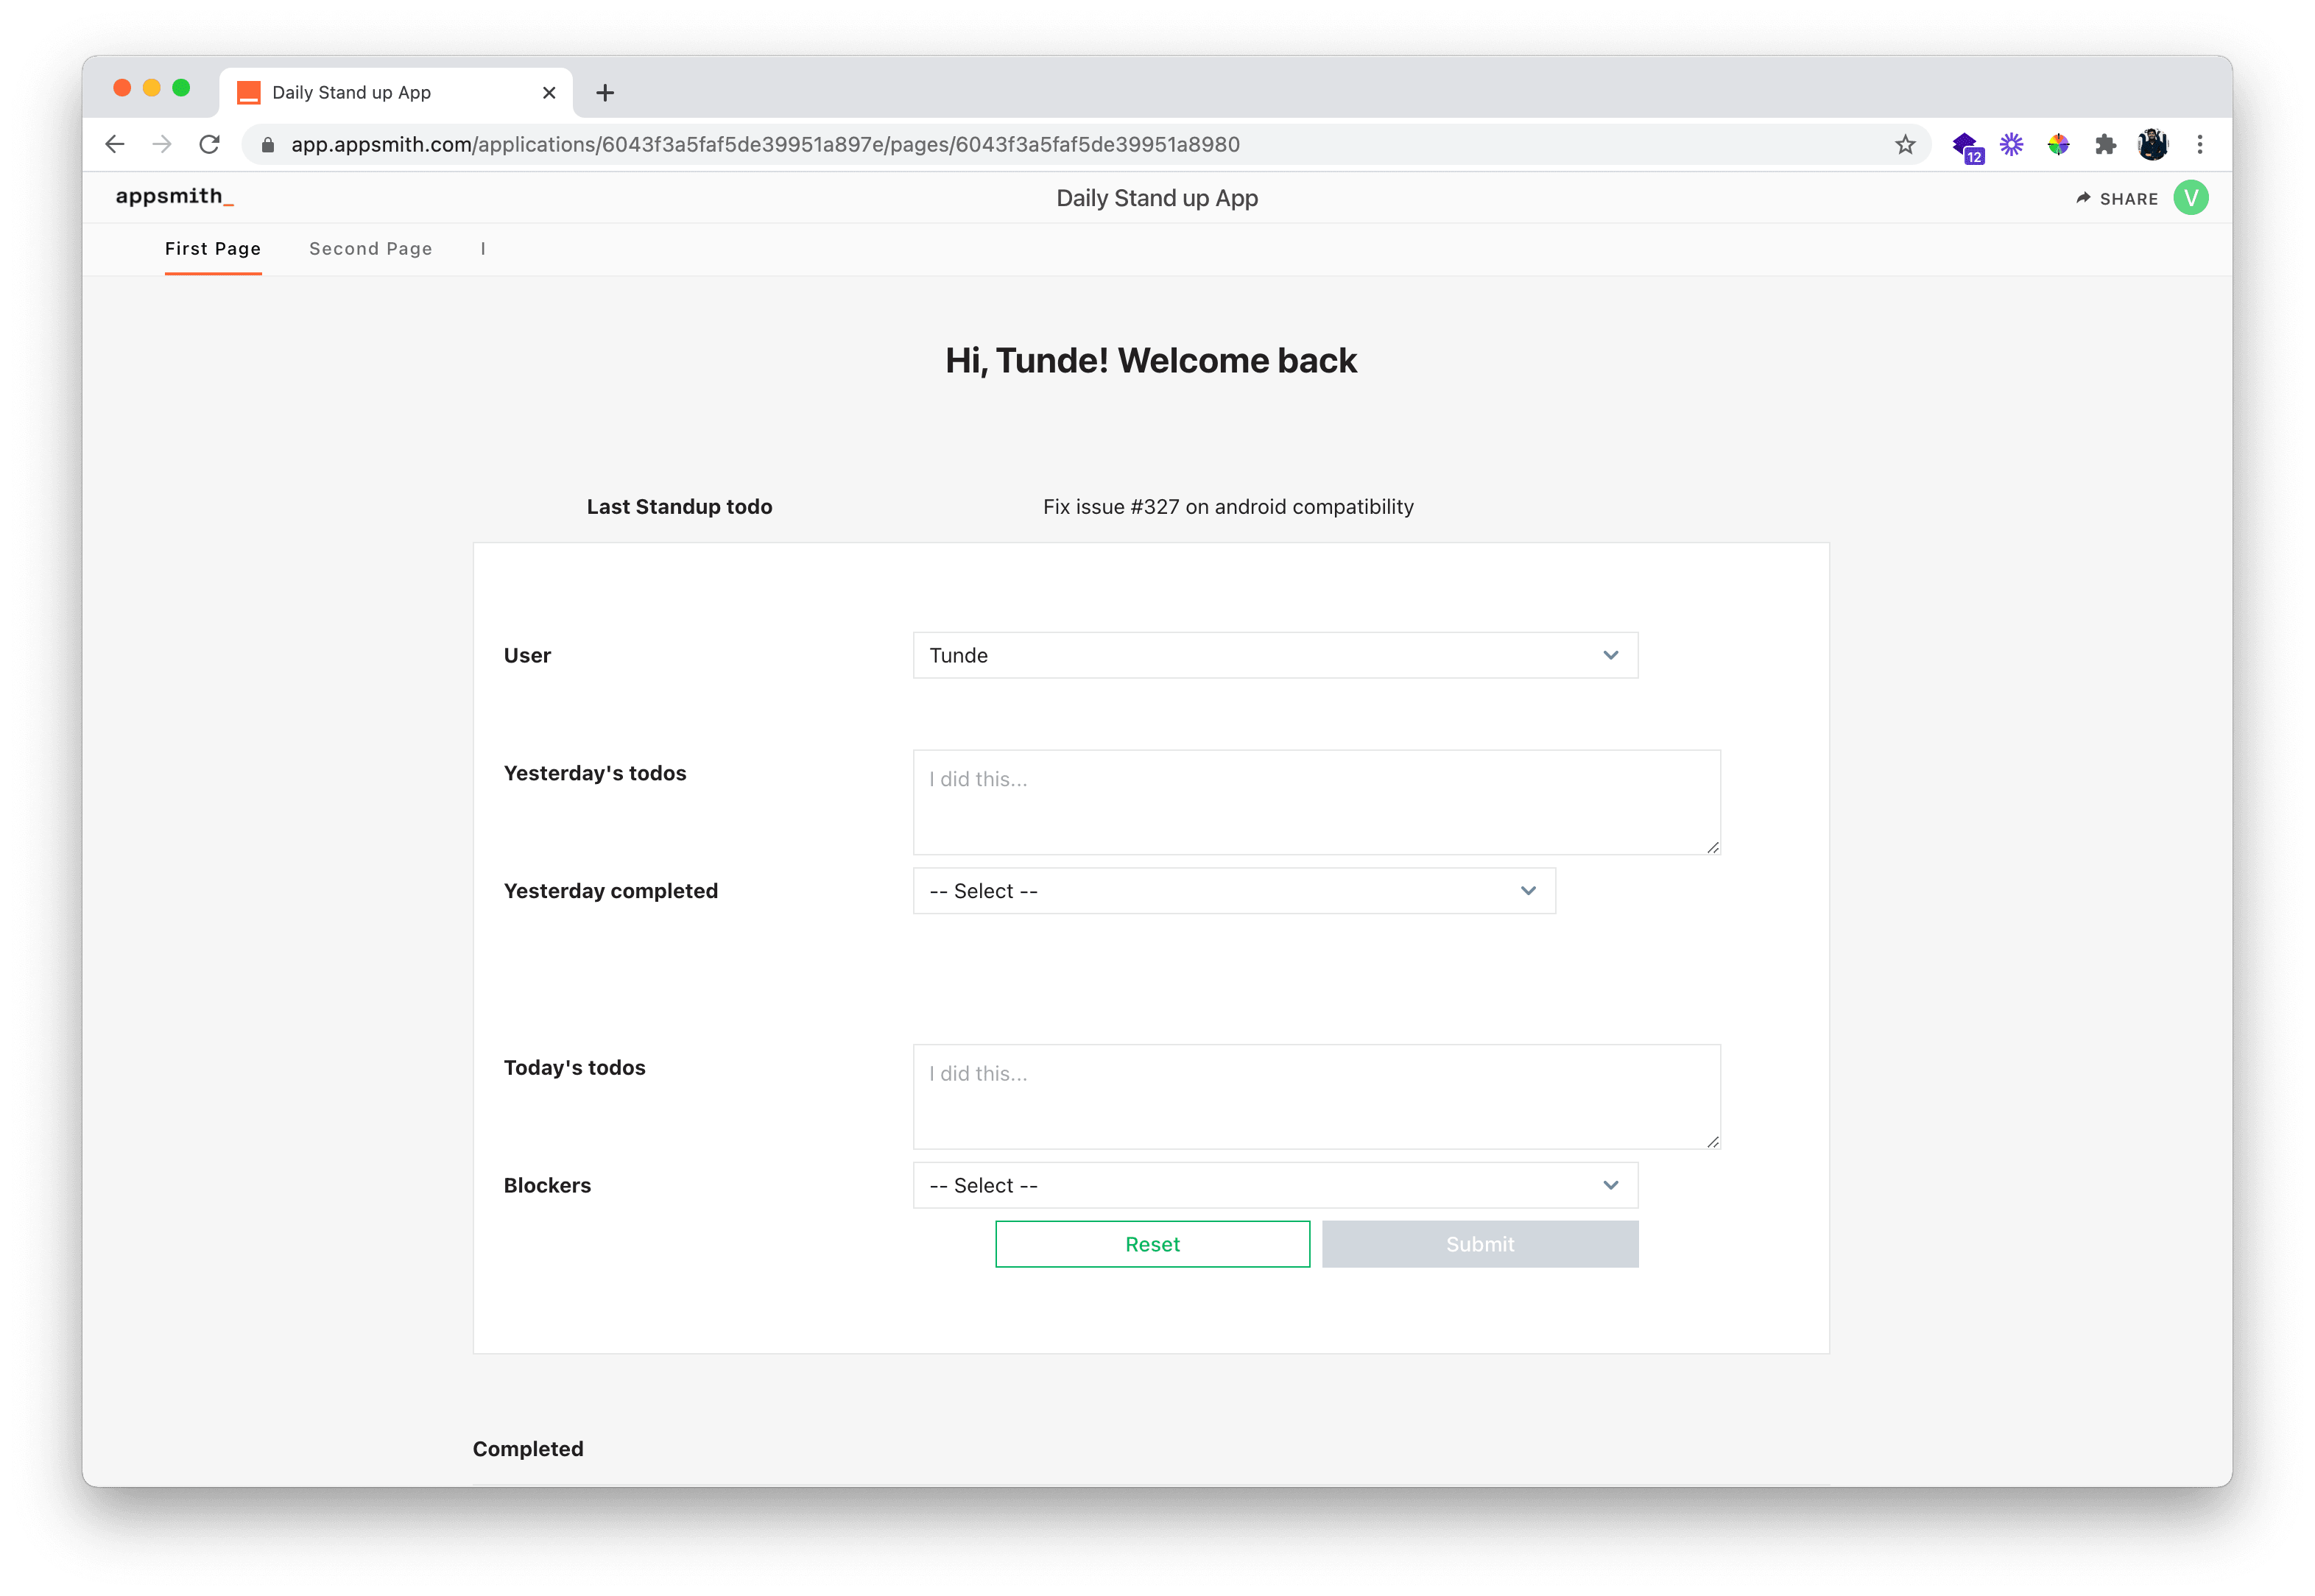Bookmark page with star icon
The width and height of the screenshot is (2315, 1596).
pos(1905,144)
